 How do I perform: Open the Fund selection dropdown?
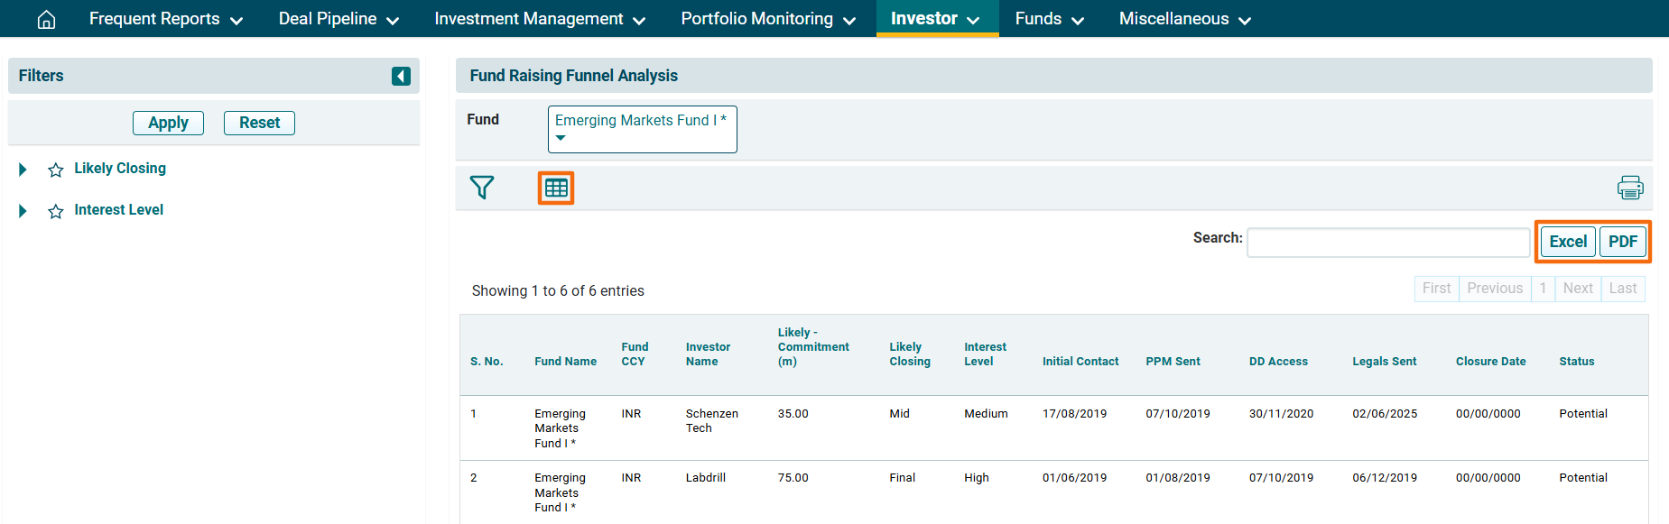642,129
